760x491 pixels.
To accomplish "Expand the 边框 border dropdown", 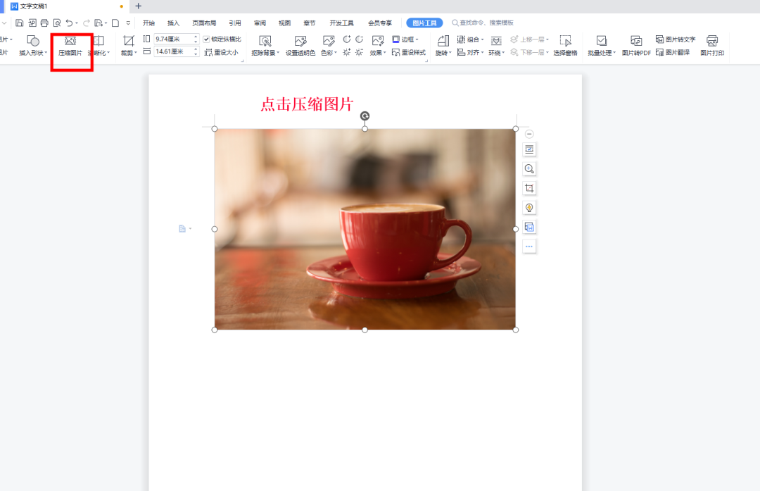I will (x=405, y=39).
